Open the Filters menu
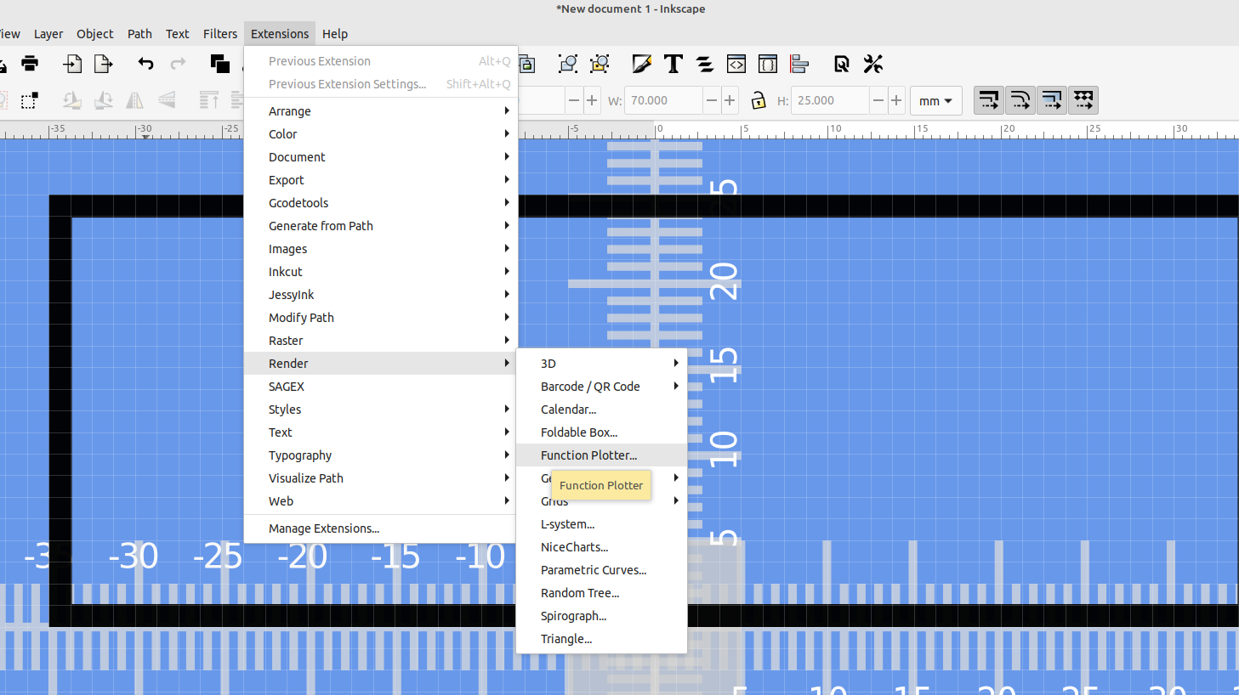The height and width of the screenshot is (695, 1239). click(219, 34)
